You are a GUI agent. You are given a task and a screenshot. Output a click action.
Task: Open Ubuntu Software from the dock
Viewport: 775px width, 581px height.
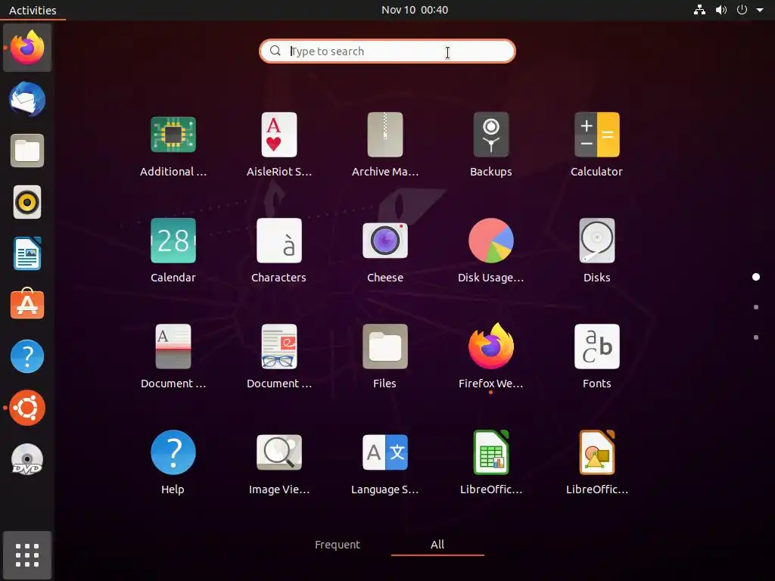(x=27, y=304)
